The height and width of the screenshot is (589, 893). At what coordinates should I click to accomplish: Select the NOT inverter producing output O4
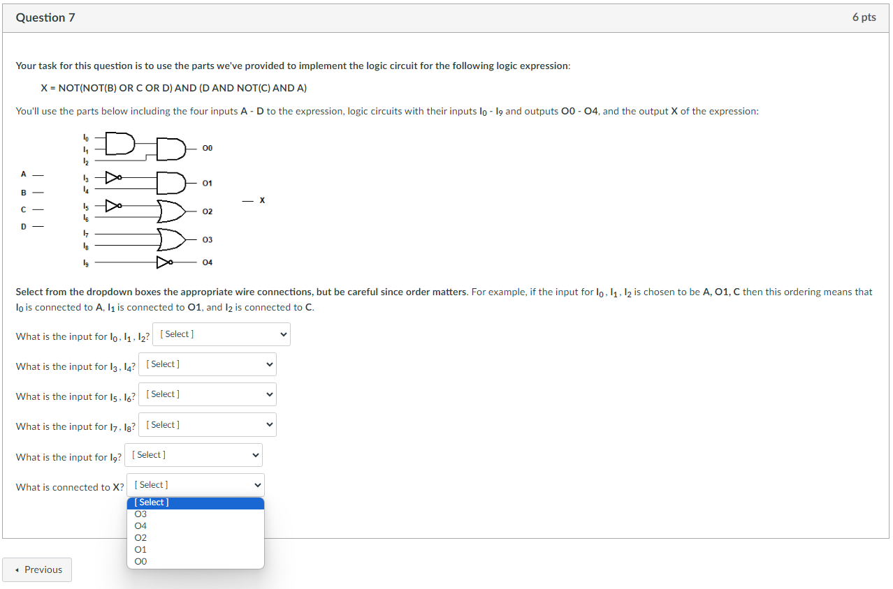tap(164, 262)
